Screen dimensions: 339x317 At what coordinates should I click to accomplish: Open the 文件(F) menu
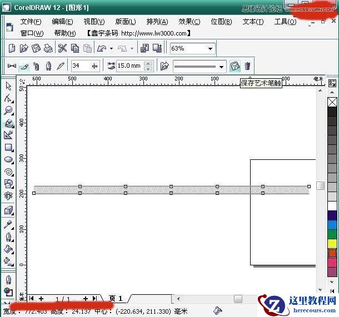pyautogui.click(x=31, y=22)
